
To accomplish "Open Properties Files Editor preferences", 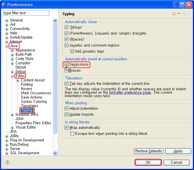I will point(33,123).
